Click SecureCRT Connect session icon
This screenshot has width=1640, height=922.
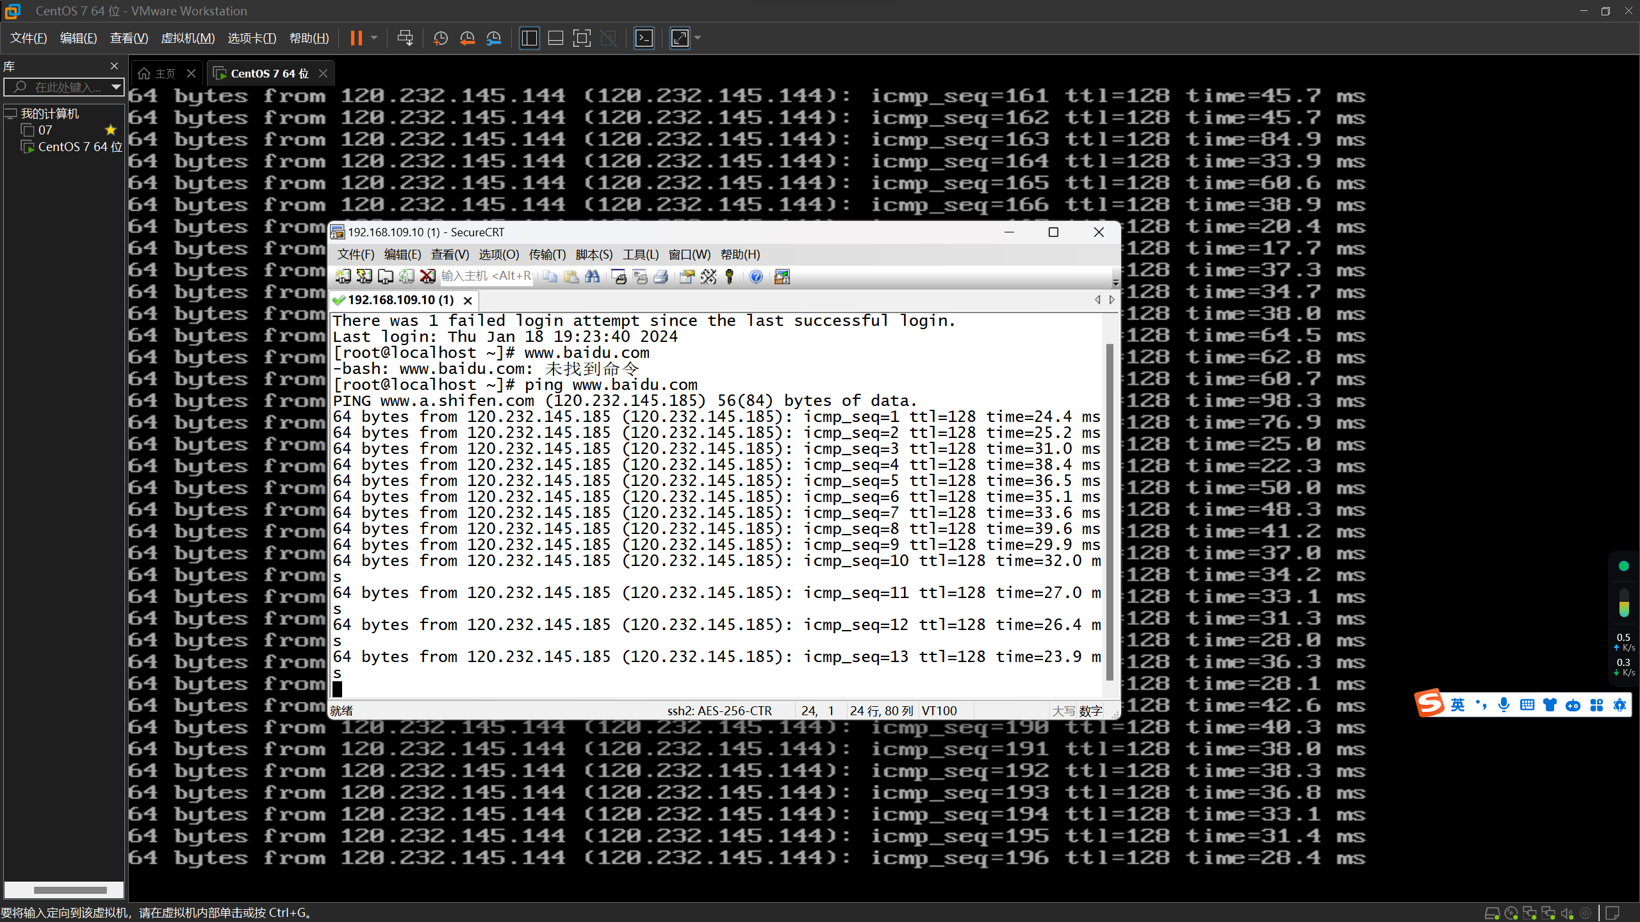coord(343,277)
